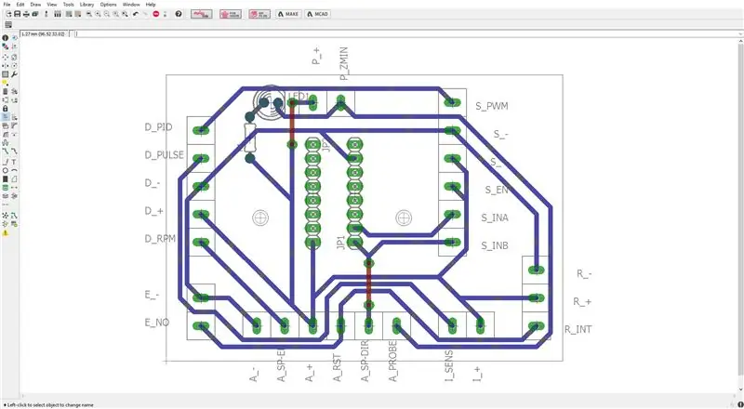Click the MAKE button
This screenshot has width=744, height=409.
(x=288, y=14)
